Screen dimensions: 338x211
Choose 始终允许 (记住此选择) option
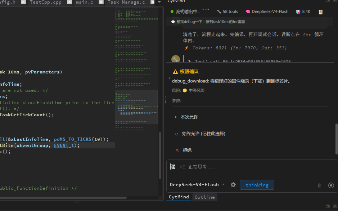tap(203, 134)
